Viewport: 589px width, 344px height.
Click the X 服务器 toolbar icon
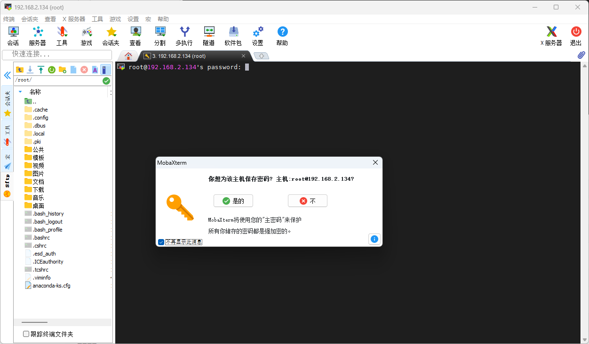click(x=551, y=36)
